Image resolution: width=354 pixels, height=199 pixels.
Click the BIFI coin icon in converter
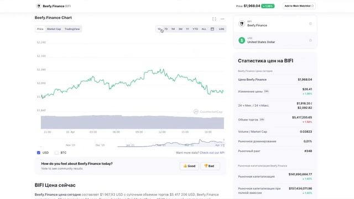pyautogui.click(x=242, y=23)
